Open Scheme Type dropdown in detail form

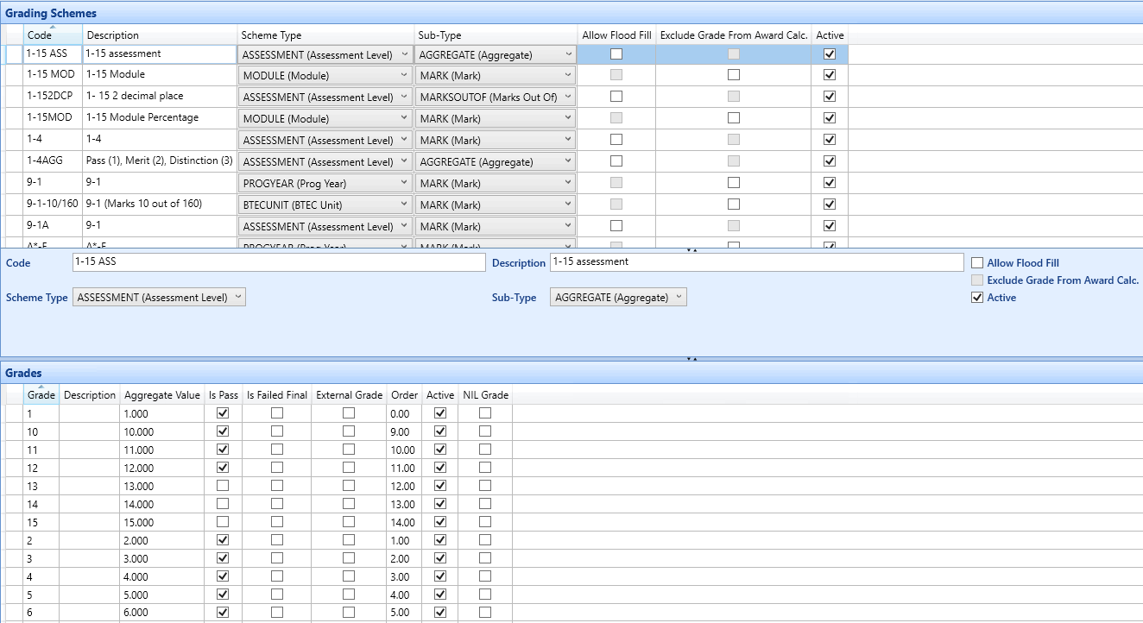tap(160, 298)
